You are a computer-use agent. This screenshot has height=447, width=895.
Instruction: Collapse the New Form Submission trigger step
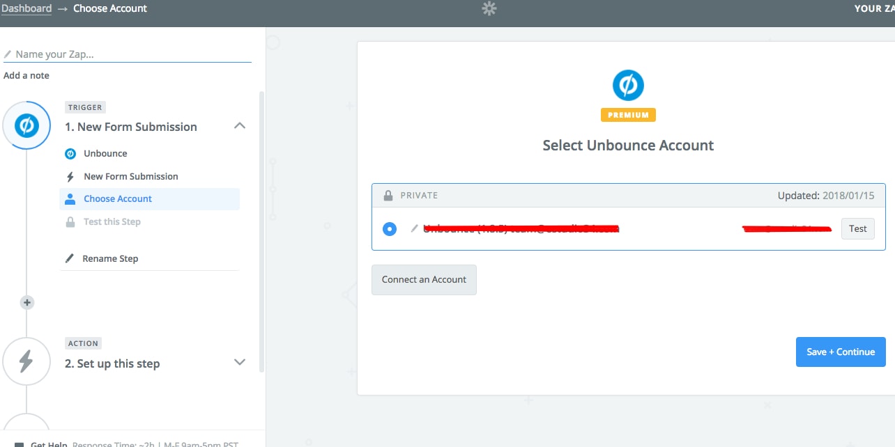pos(240,126)
